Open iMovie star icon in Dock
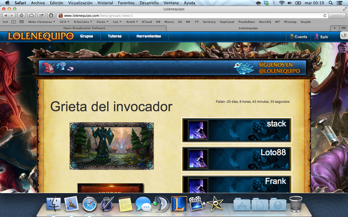348x217 pixels. click(x=215, y=204)
